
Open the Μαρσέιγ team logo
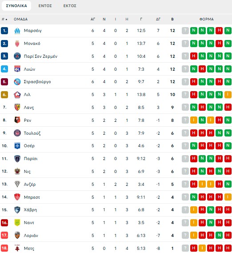(17, 31)
